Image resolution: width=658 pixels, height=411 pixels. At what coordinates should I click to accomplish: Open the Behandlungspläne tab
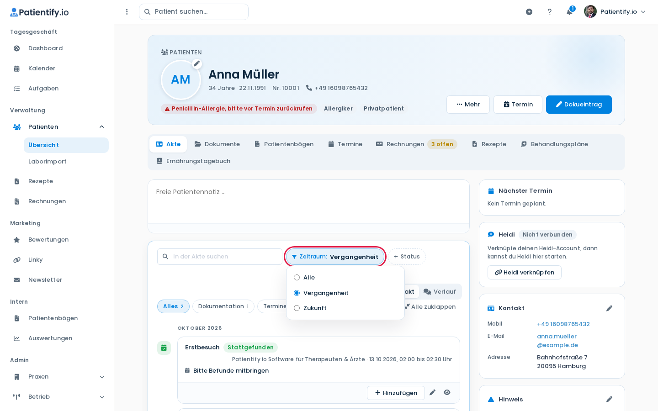pos(554,144)
